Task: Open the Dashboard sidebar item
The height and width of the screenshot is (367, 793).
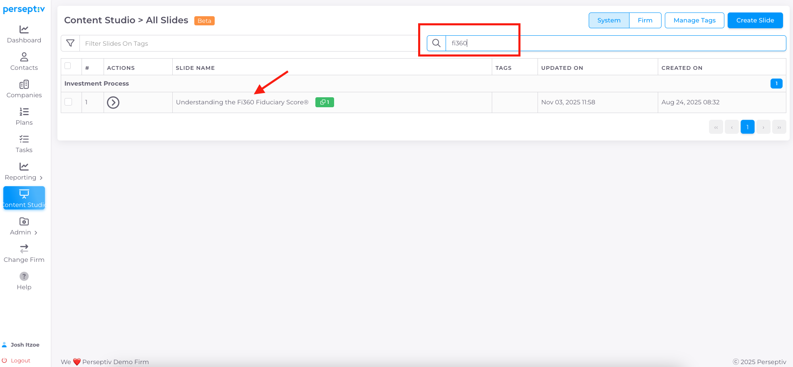Action: (x=24, y=34)
